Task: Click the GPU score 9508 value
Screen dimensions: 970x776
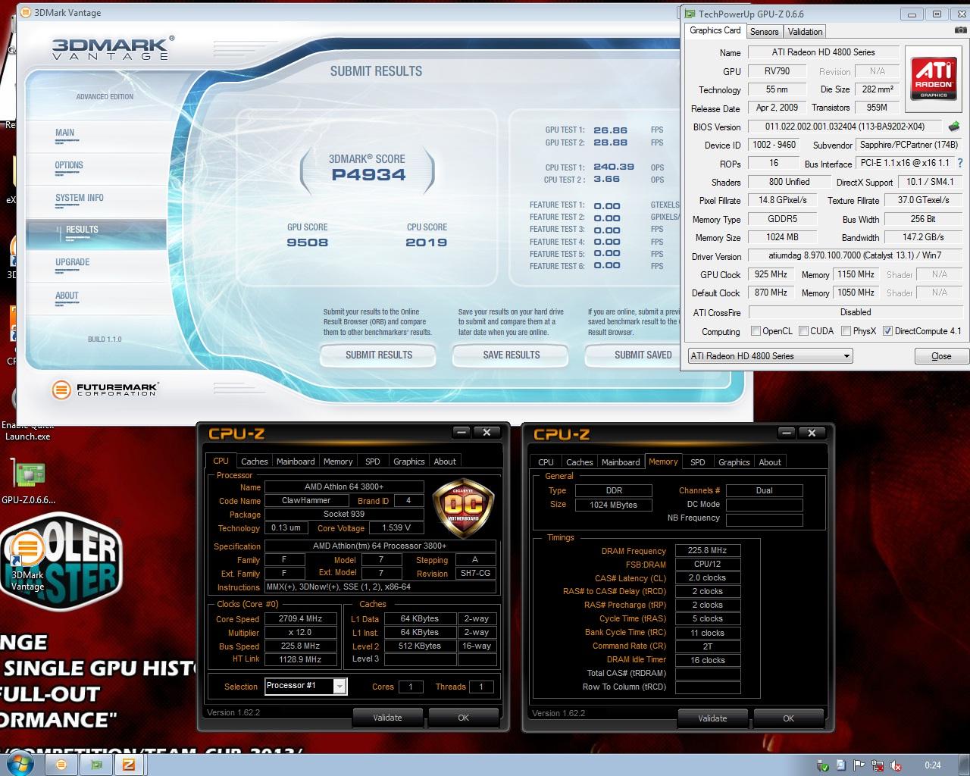Action: tap(307, 242)
